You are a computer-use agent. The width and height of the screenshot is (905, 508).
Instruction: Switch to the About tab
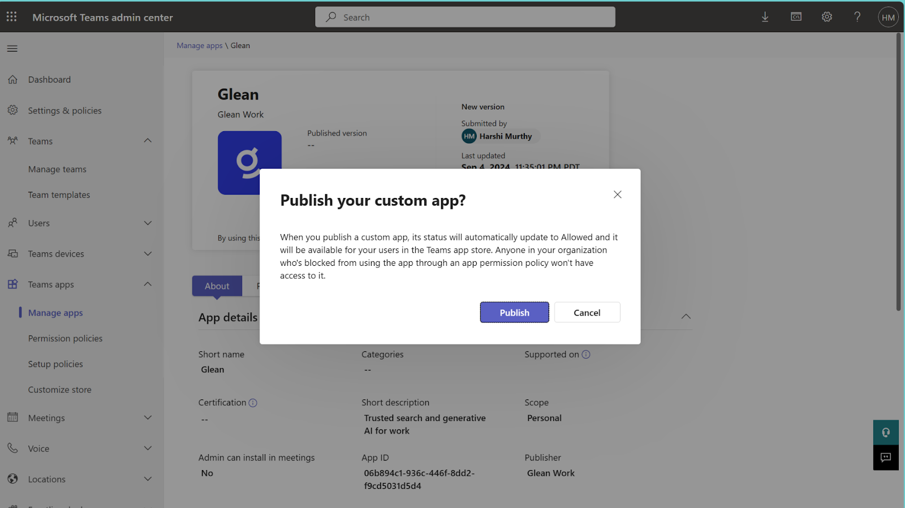[217, 286]
